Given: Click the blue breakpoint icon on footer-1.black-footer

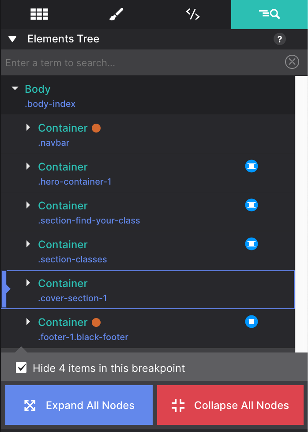Looking at the screenshot, I should pyautogui.click(x=252, y=322).
